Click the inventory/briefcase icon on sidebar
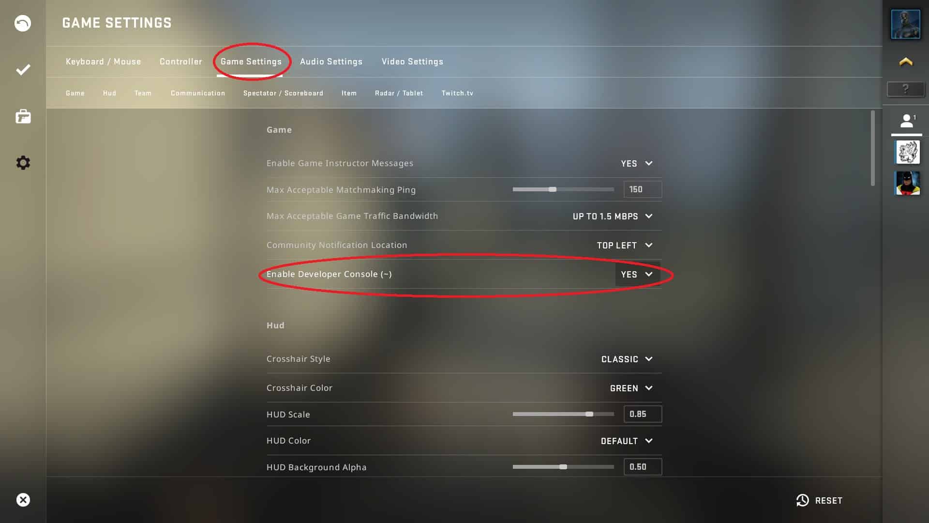Screen dimensions: 929x523 [23, 116]
